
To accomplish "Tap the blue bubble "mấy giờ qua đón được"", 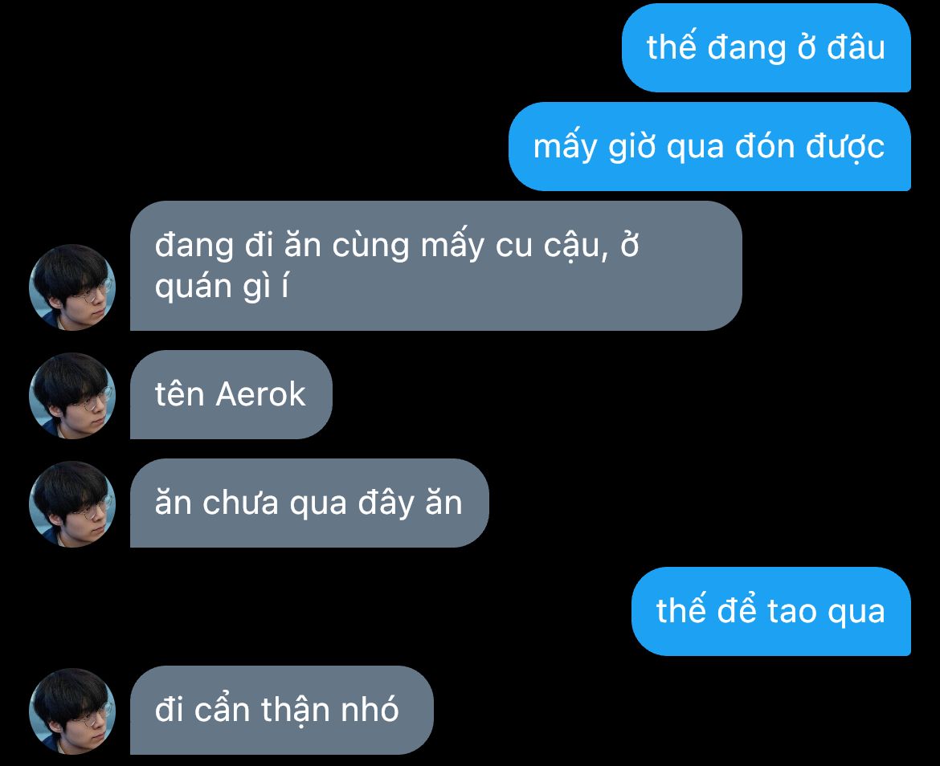I will (x=709, y=147).
